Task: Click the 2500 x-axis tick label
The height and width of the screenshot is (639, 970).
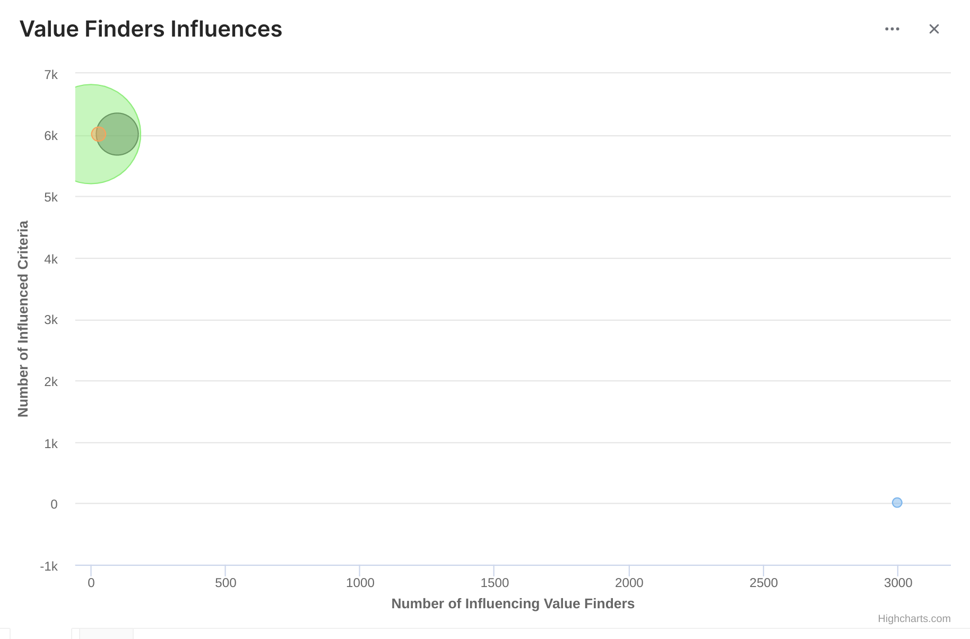Action: (763, 583)
